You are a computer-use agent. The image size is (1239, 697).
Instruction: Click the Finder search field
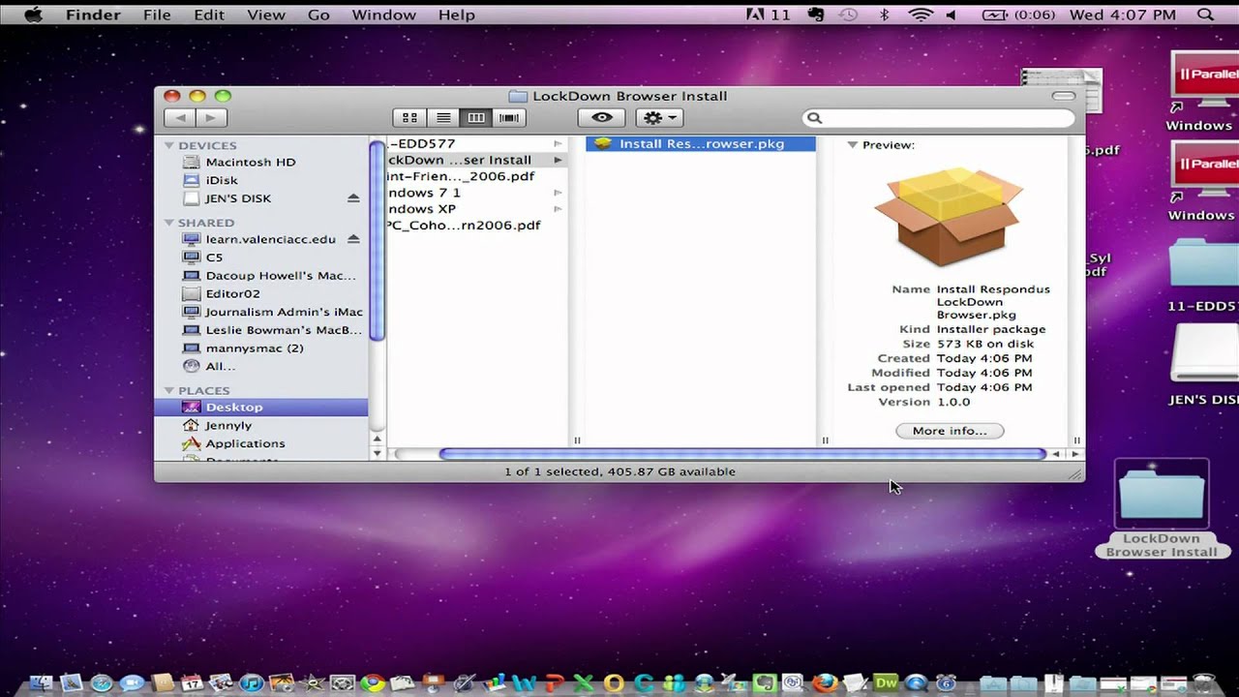939,118
